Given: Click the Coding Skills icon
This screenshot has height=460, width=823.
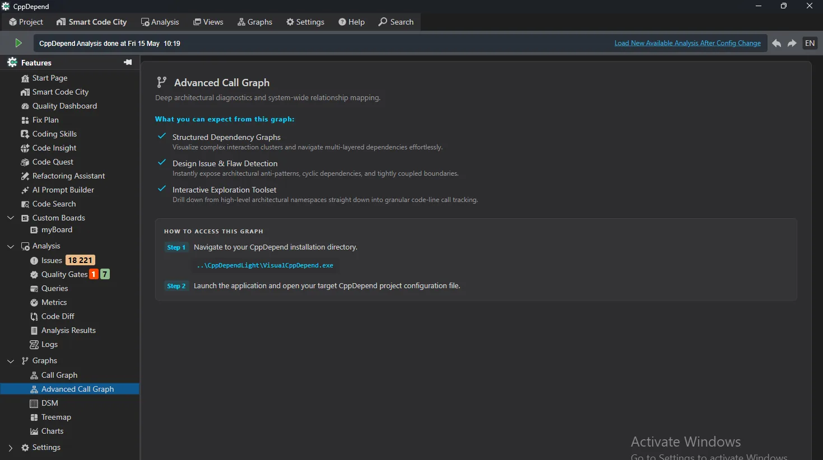Looking at the screenshot, I should (25, 134).
